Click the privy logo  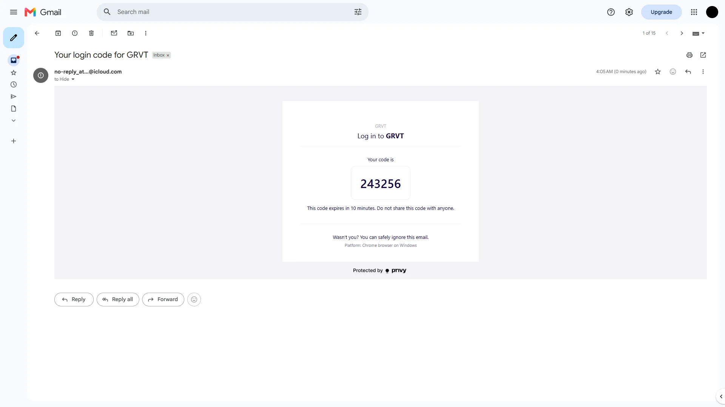coord(396,271)
